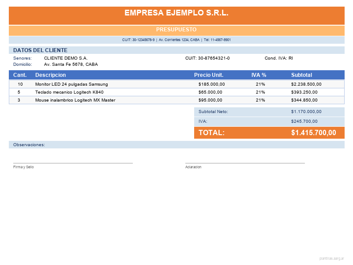Click the IVA: label in totals
Screen dimensions: 353x265
tap(203, 121)
